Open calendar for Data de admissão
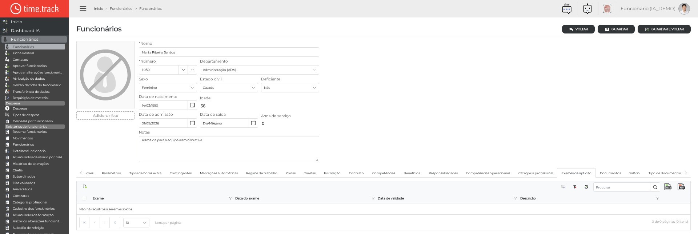 (x=192, y=123)
